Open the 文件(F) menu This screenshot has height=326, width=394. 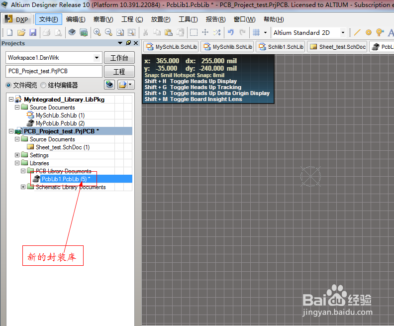coord(49,19)
